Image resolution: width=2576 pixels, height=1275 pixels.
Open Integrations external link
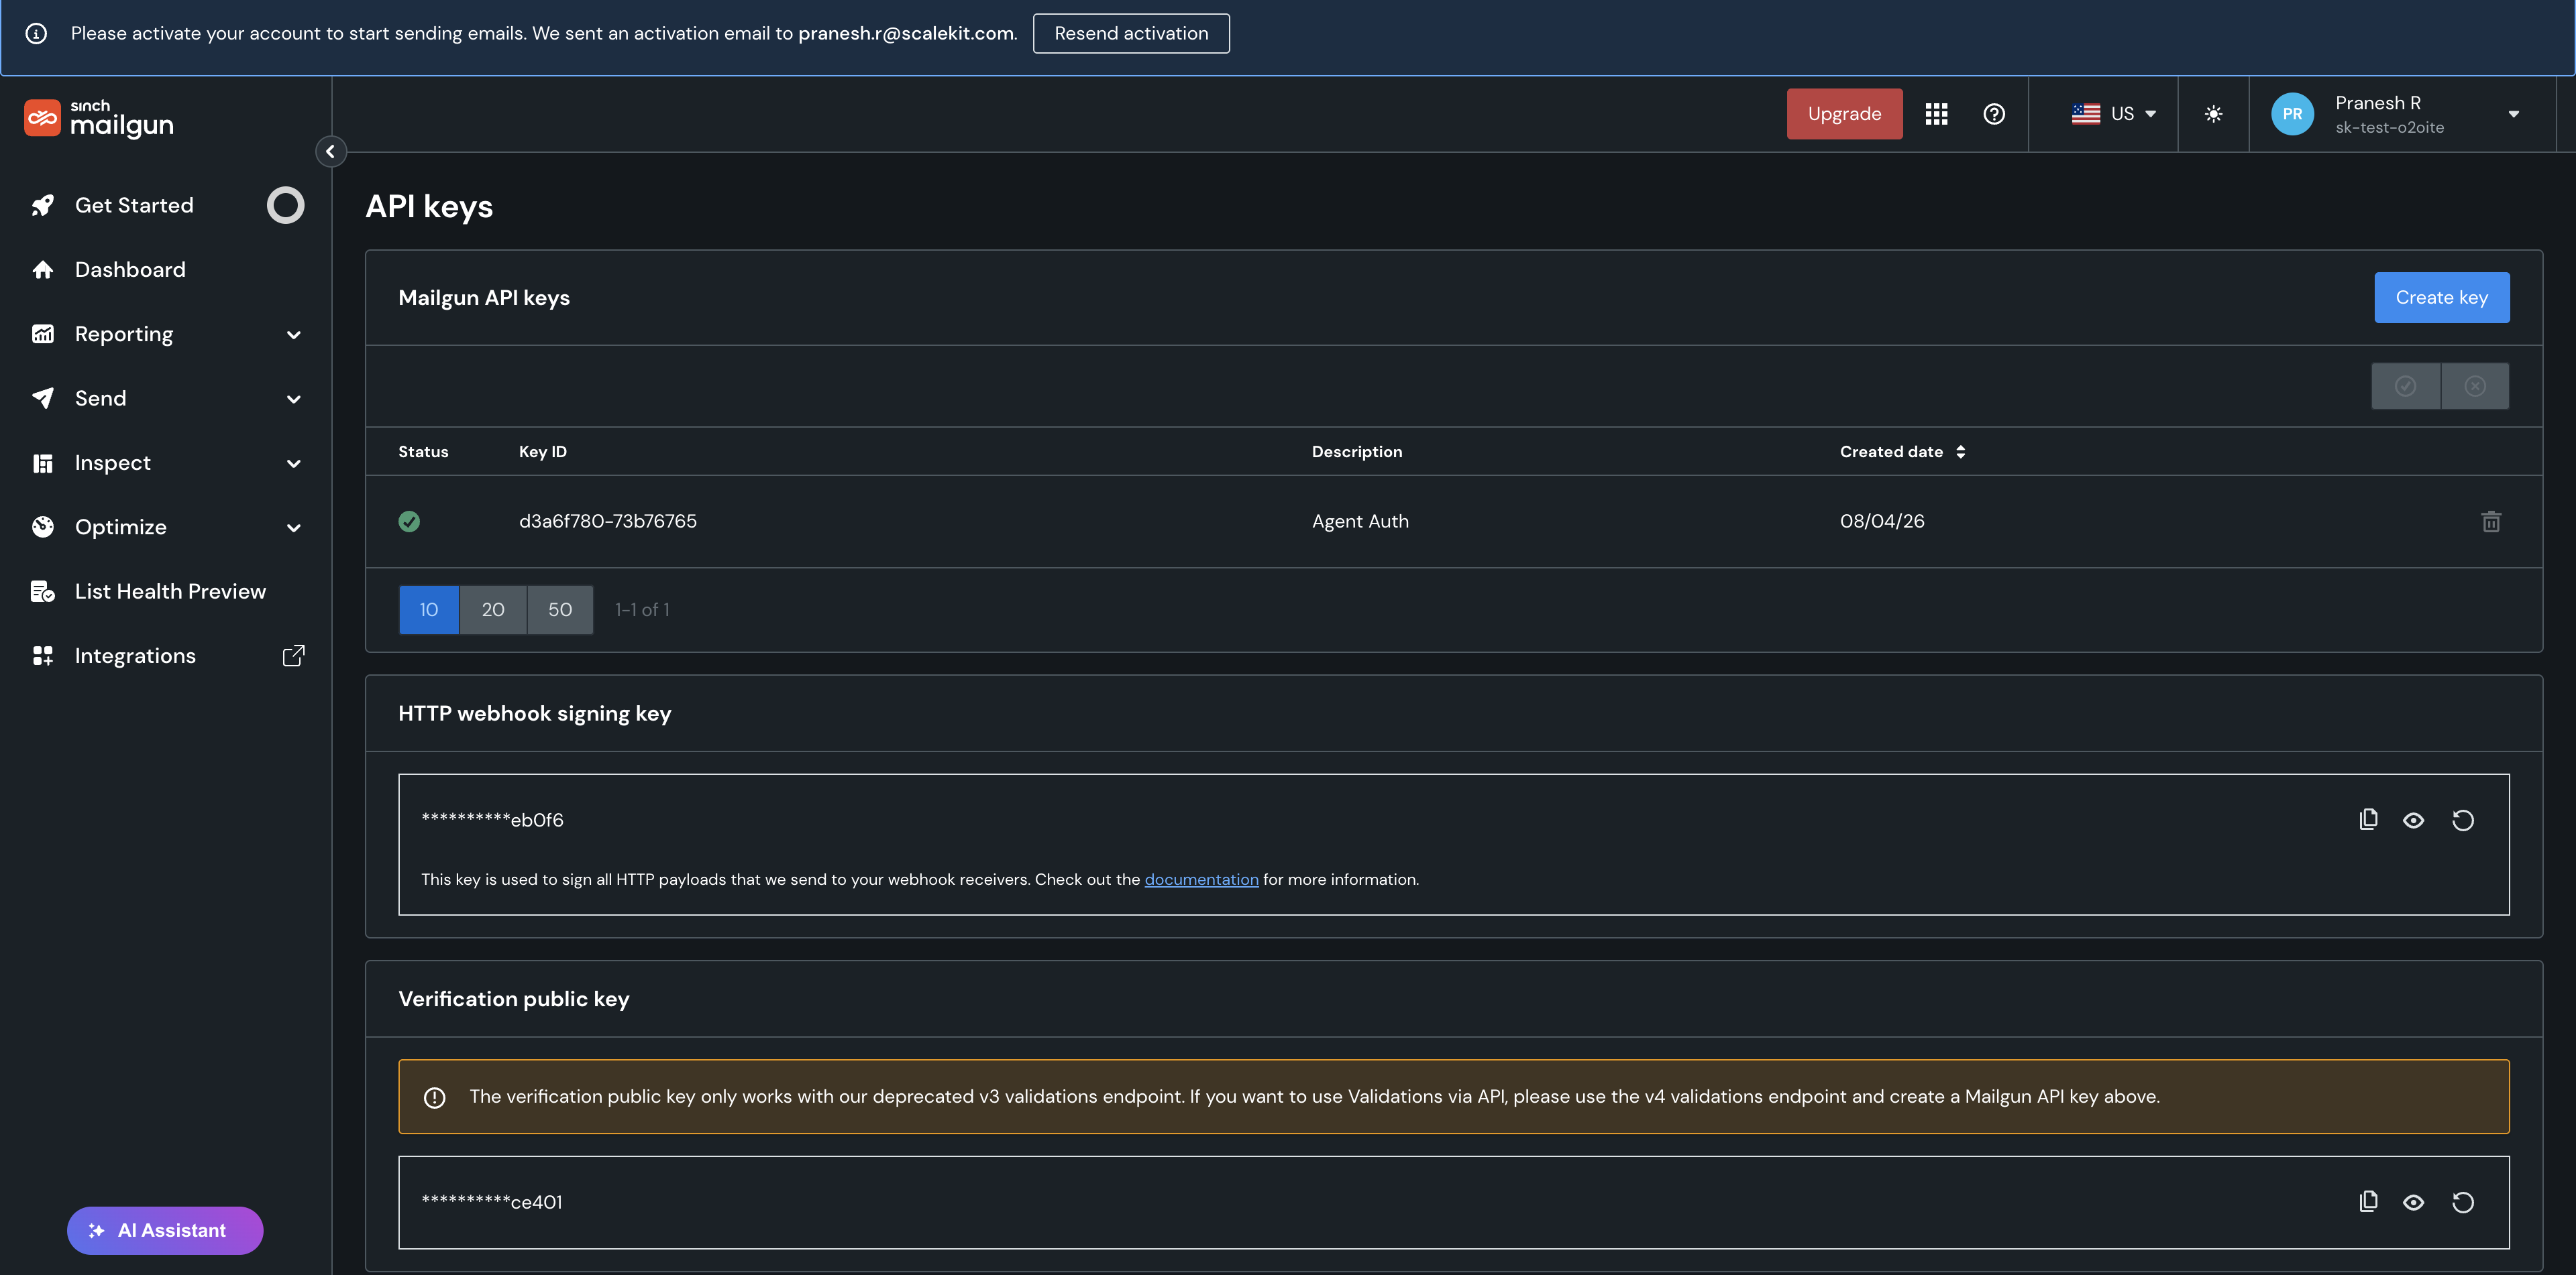tap(135, 656)
